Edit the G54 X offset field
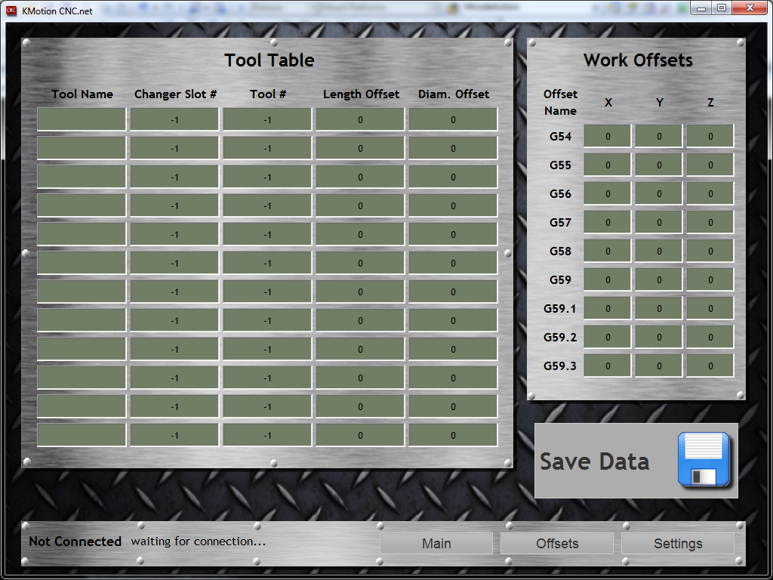The height and width of the screenshot is (580, 773). 608,137
